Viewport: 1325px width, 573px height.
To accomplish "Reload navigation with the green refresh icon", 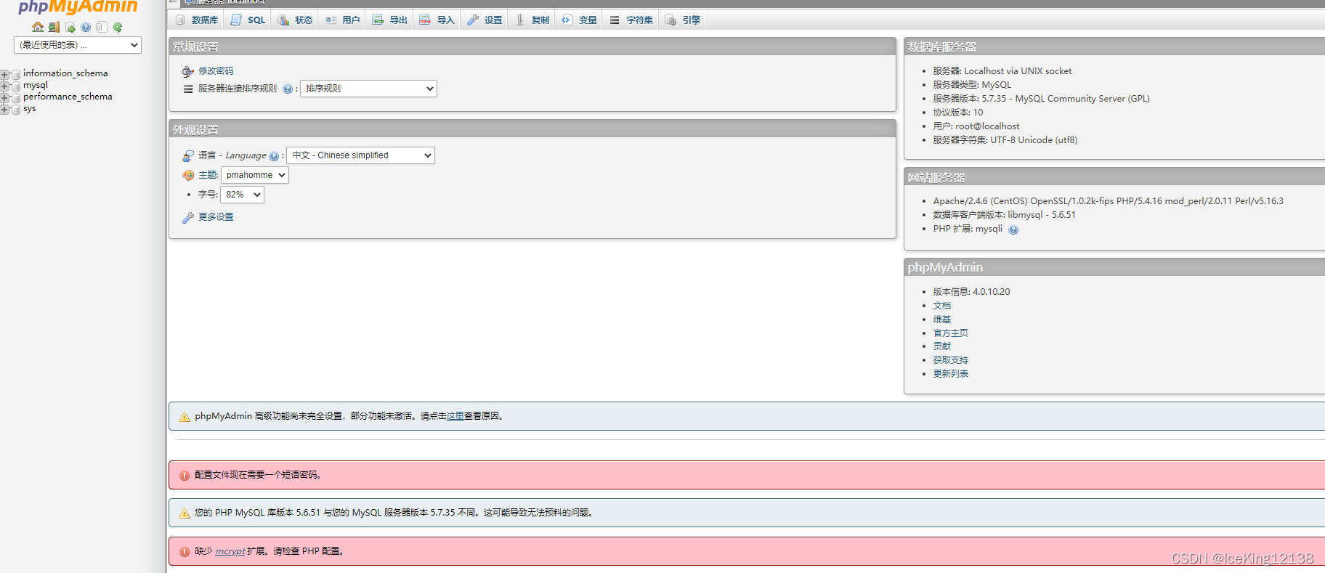I will pos(118,27).
